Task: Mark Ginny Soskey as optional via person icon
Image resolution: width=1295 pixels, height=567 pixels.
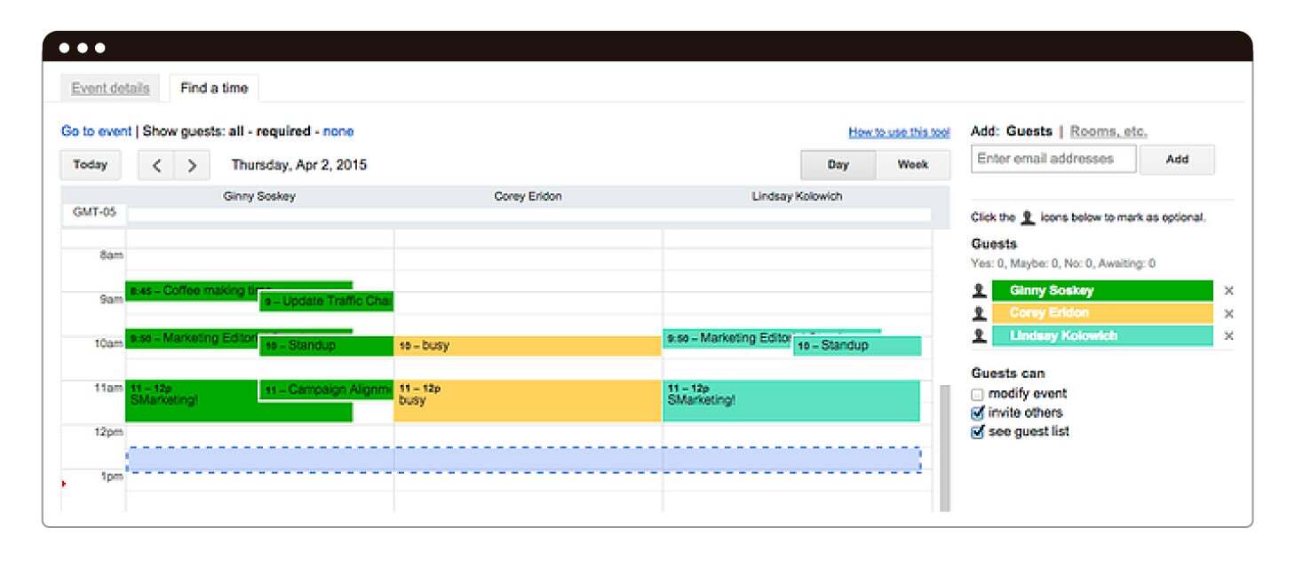Action: coord(979,291)
